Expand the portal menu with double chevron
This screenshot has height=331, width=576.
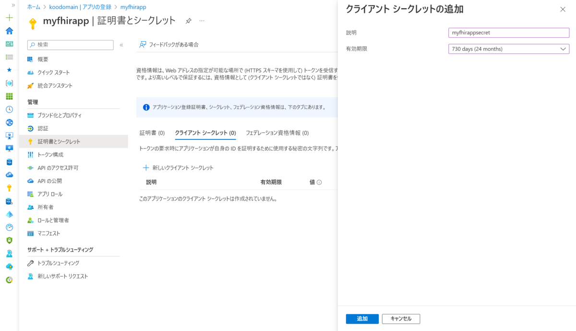pyautogui.click(x=13, y=5)
